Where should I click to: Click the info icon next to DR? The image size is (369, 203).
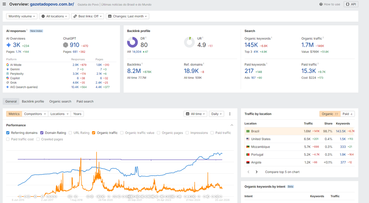[146, 37]
